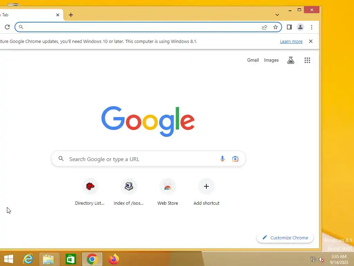Image resolution: width=354 pixels, height=266 pixels.
Task: Select the New Tab tab
Action: tap(31, 15)
